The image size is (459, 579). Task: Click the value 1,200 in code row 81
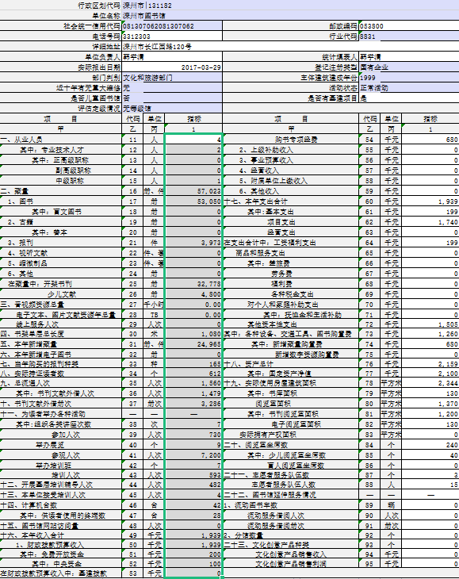(x=430, y=414)
